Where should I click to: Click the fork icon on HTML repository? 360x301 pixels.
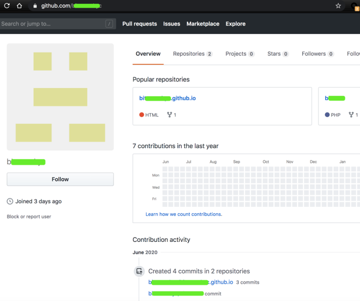coord(169,115)
